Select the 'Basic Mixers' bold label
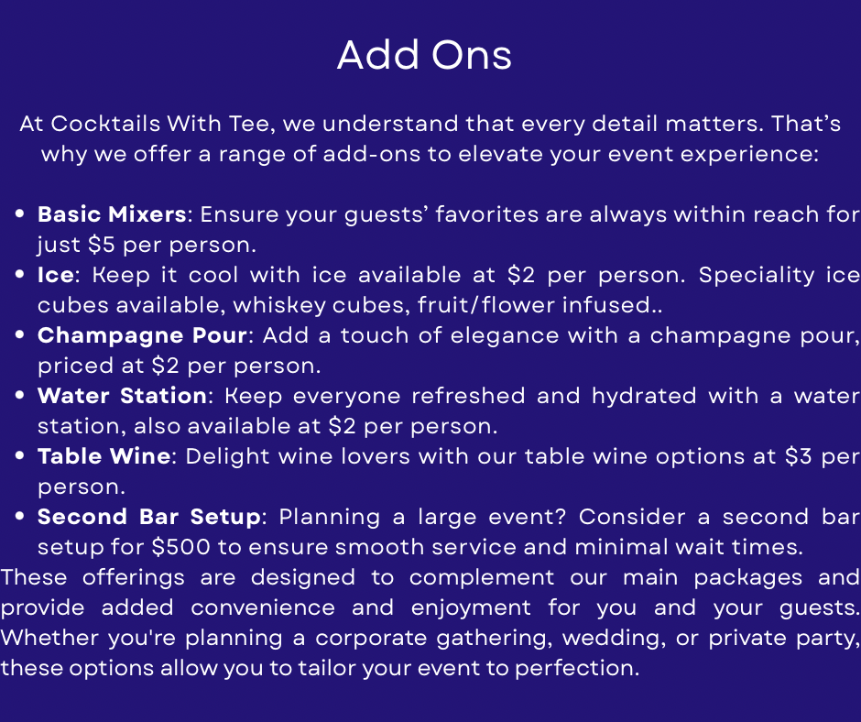Image resolution: width=861 pixels, height=722 pixels. tap(112, 214)
